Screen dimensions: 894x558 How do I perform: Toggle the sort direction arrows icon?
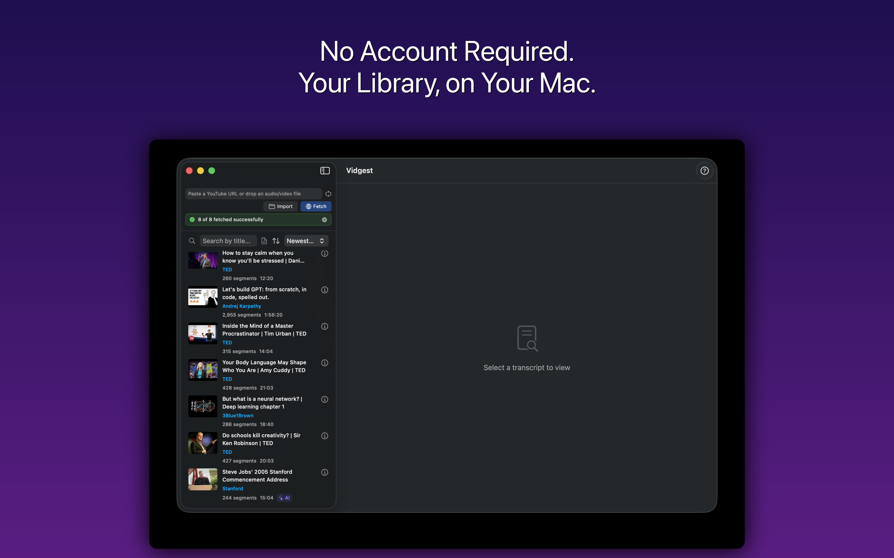coord(276,241)
